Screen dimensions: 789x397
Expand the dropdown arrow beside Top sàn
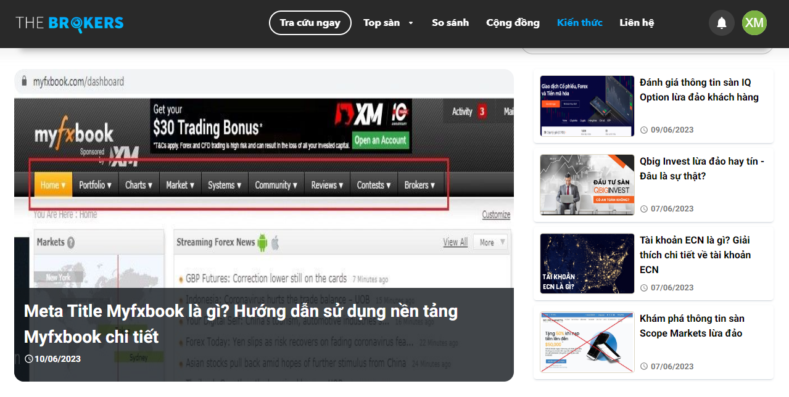[x=411, y=23]
